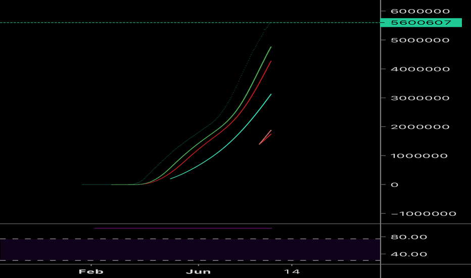Click the Feb time axis label

click(x=91, y=272)
